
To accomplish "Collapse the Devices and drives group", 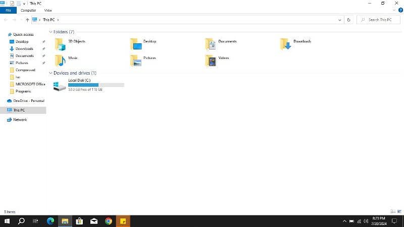I will point(50,73).
